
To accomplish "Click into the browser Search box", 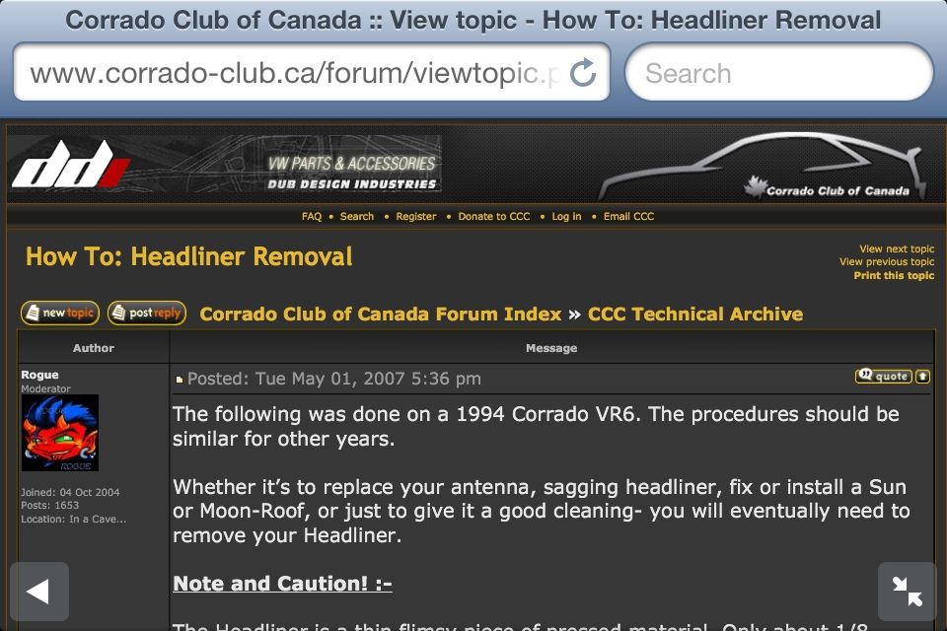I will 779,73.
